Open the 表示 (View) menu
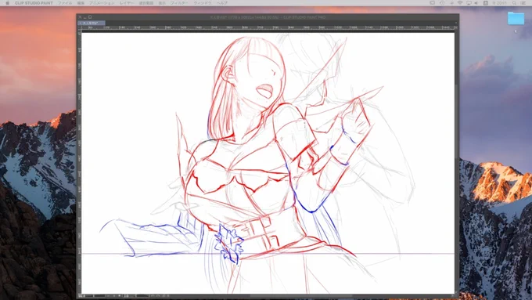The height and width of the screenshot is (300, 532). 162,2
